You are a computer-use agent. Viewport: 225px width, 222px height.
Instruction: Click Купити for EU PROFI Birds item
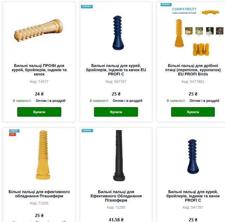tap(193, 112)
